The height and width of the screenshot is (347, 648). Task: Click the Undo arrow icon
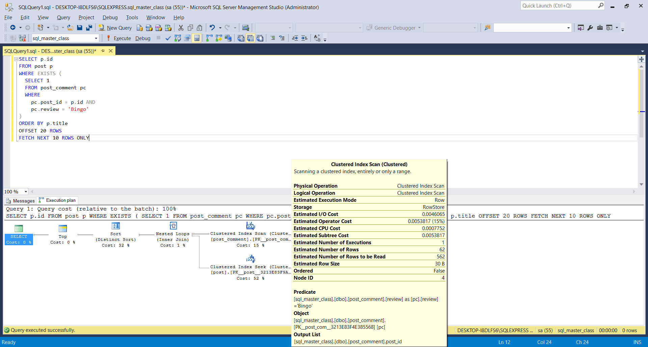coord(212,28)
